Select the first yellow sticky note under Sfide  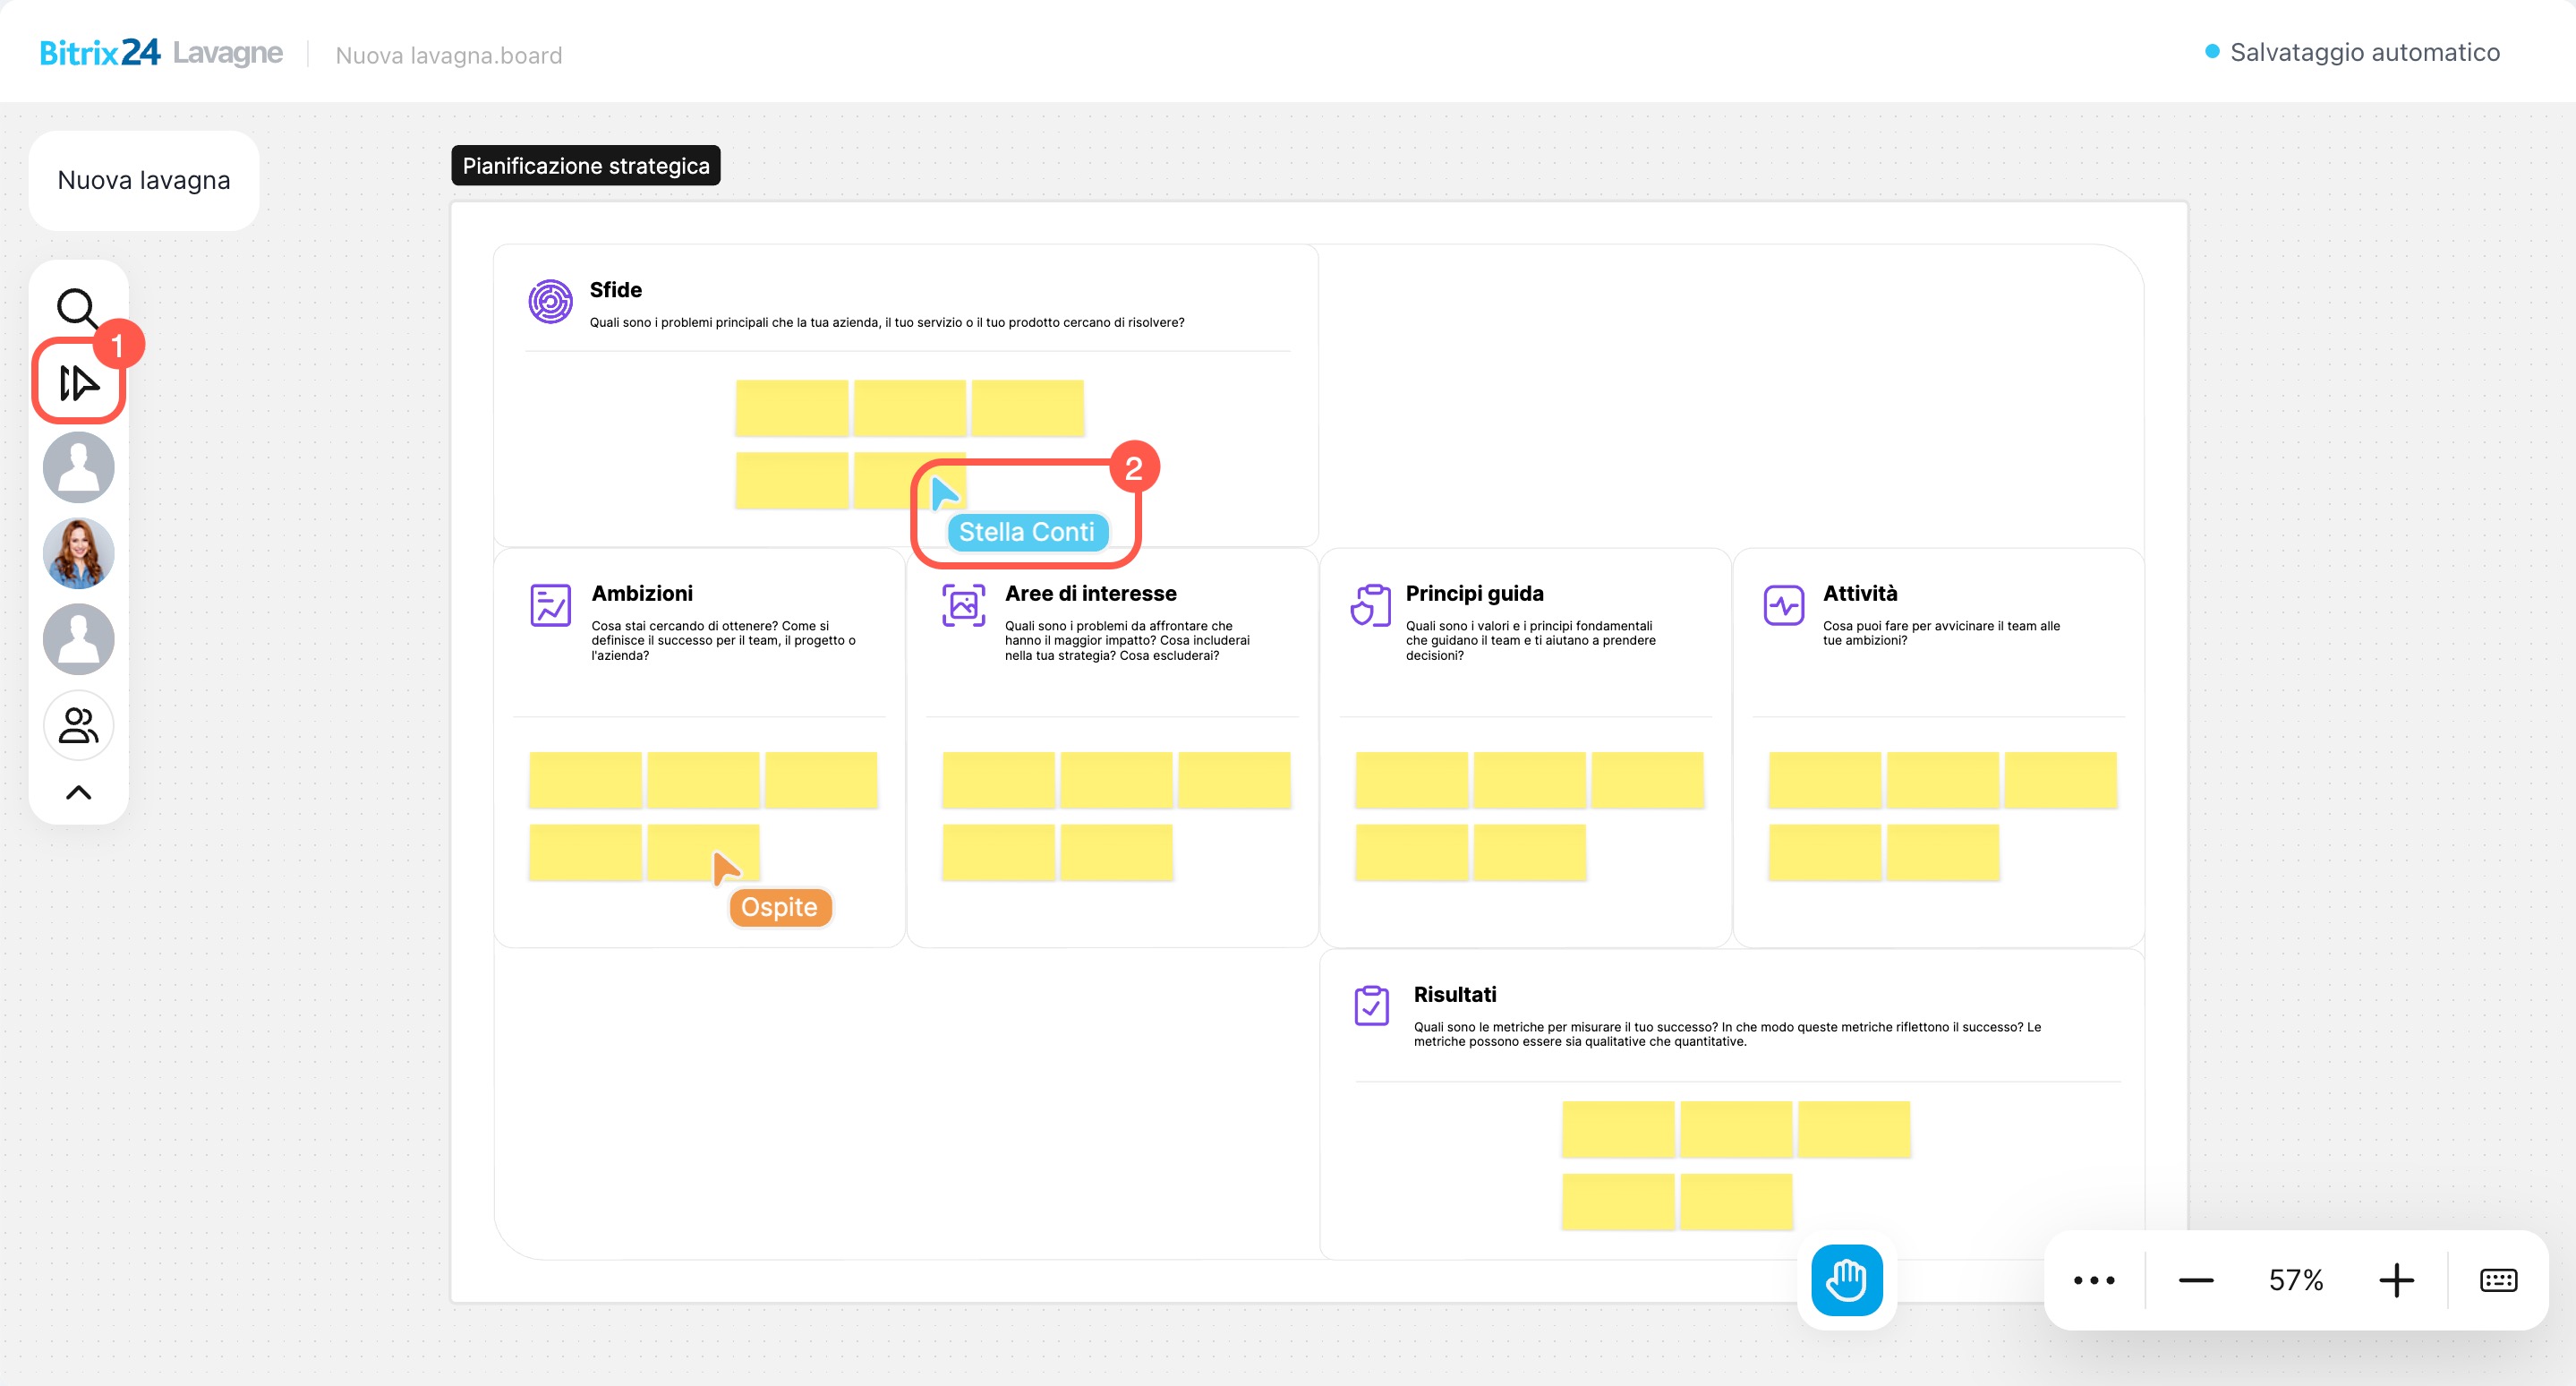(x=791, y=408)
